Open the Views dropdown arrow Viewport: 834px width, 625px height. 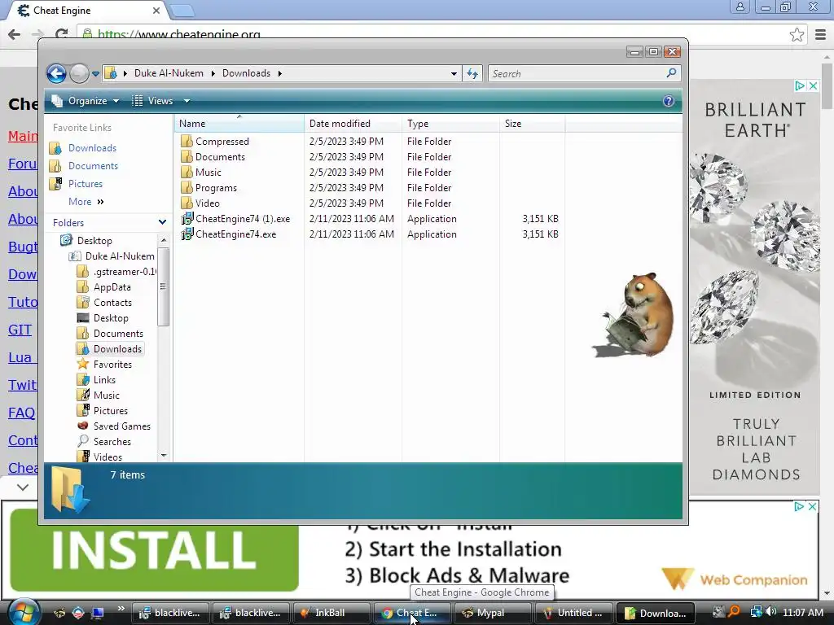(187, 101)
